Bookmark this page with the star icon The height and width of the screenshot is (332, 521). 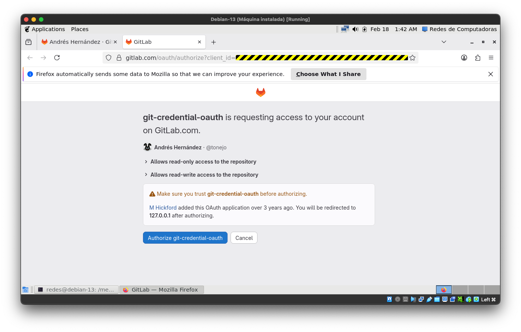(412, 58)
